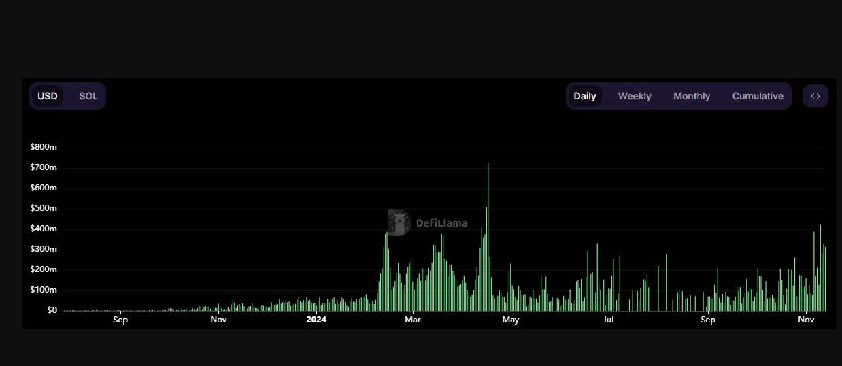The height and width of the screenshot is (366, 842).
Task: Click the $800m y-axis label
Action: pos(44,147)
